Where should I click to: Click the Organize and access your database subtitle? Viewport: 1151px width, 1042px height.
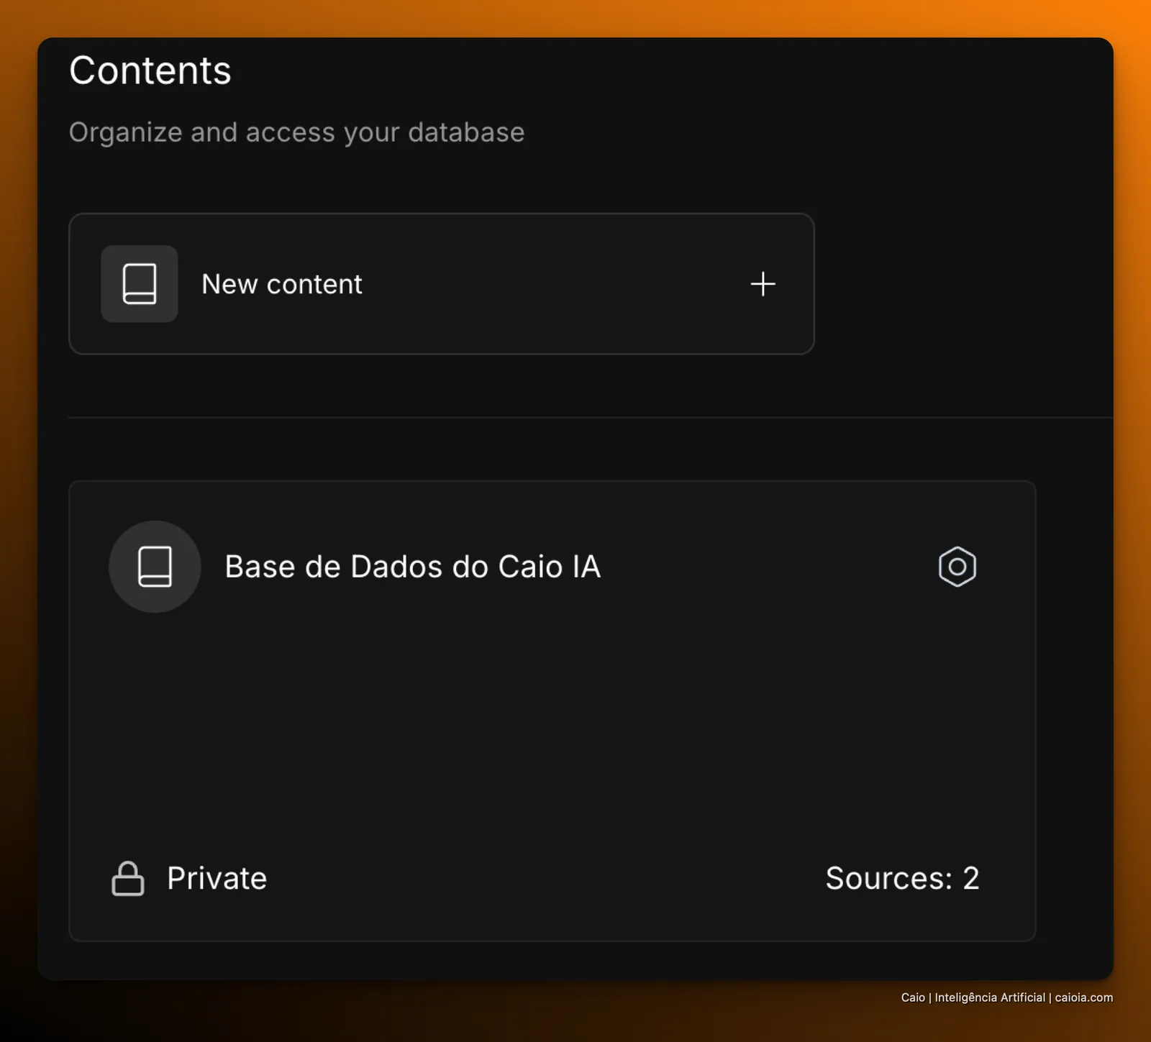(x=296, y=133)
